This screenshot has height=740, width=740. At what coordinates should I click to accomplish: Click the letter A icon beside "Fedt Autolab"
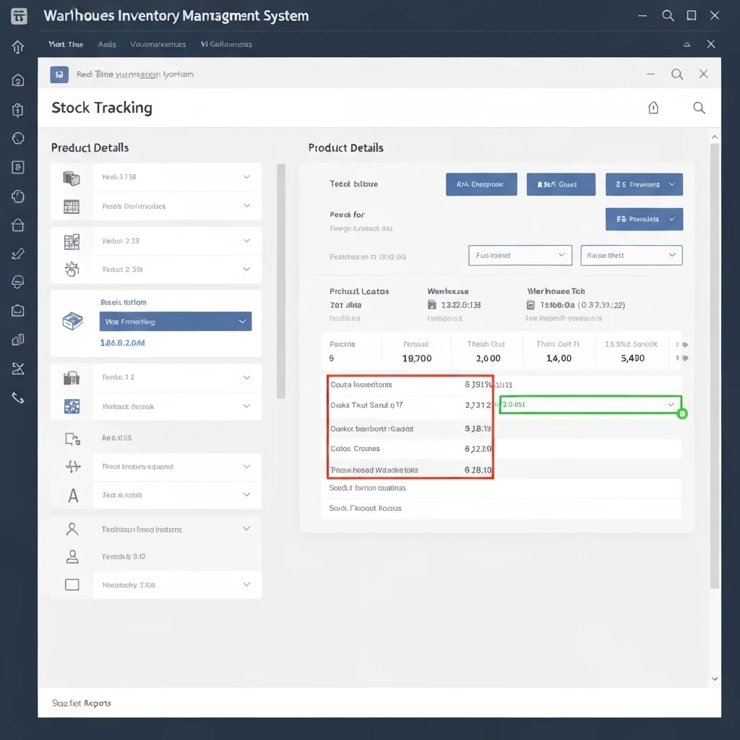point(73,496)
